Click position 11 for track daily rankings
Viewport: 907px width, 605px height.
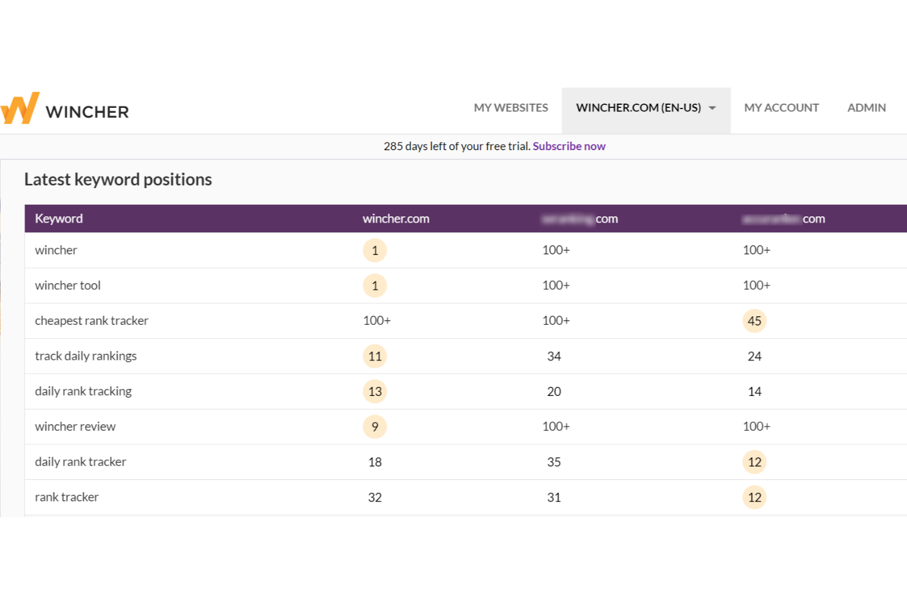(x=375, y=356)
